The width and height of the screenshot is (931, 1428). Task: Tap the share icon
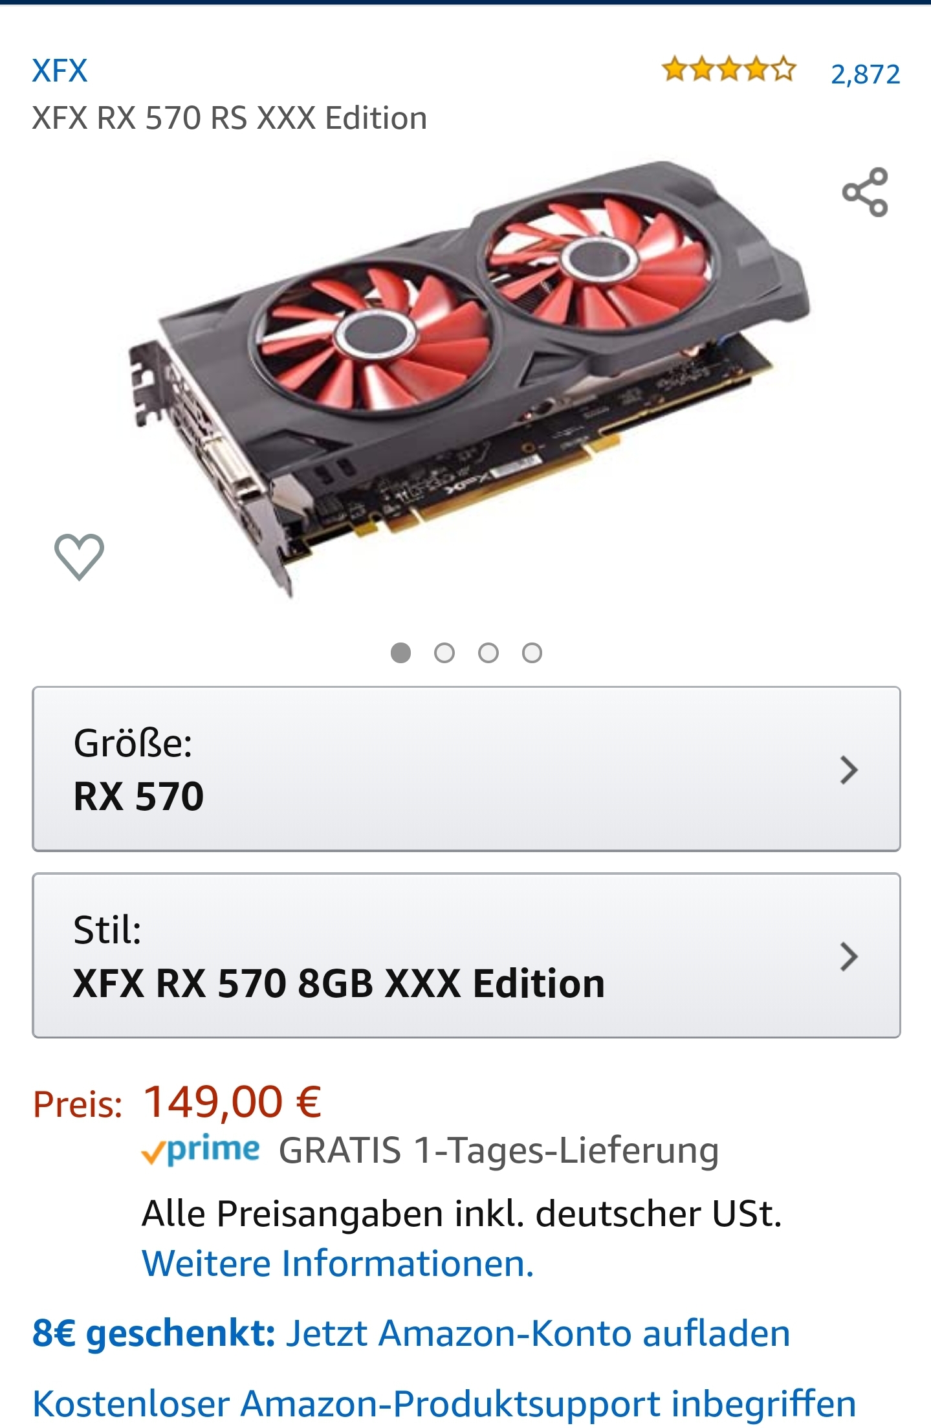[865, 192]
